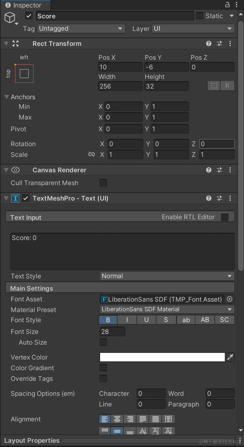Open Canvas Renderer three-dot menu
Viewport: 244px width, 447px height.
click(230, 170)
